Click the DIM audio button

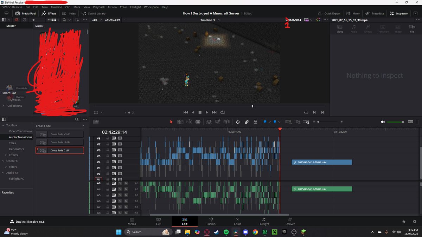point(410,122)
